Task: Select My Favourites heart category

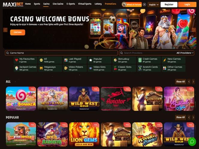Action: click(x=25, y=60)
